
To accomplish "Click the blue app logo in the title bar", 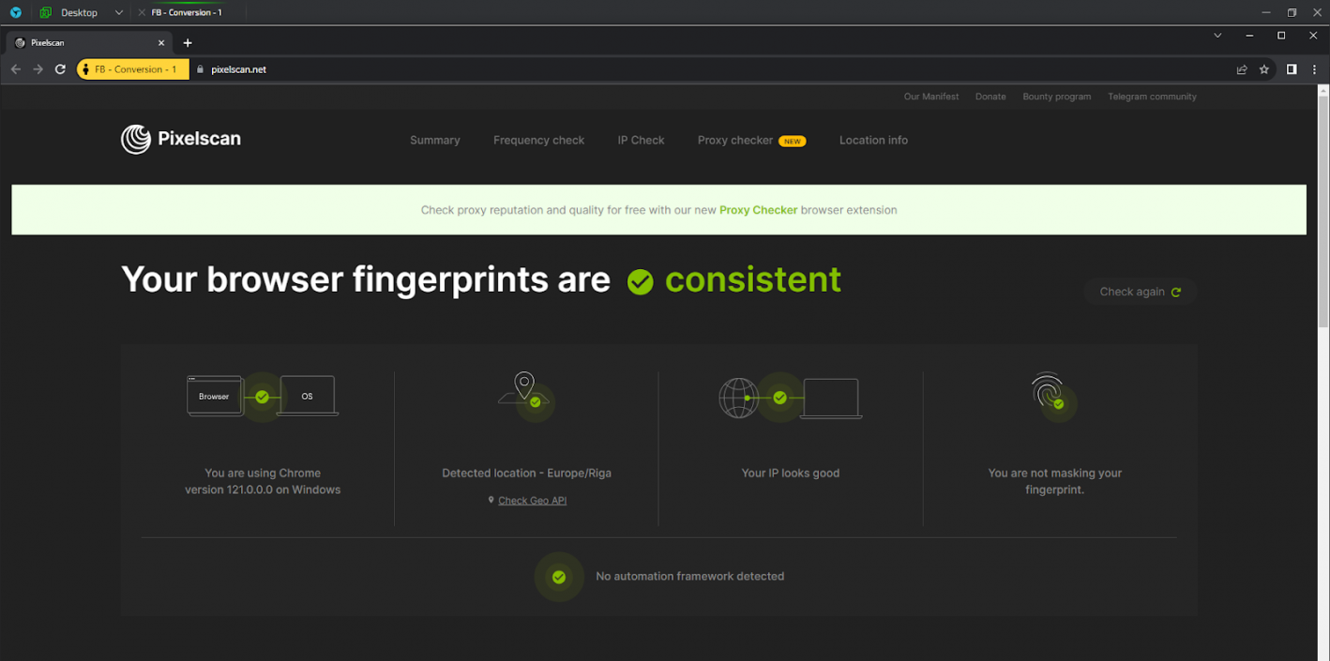I will pyautogui.click(x=16, y=12).
